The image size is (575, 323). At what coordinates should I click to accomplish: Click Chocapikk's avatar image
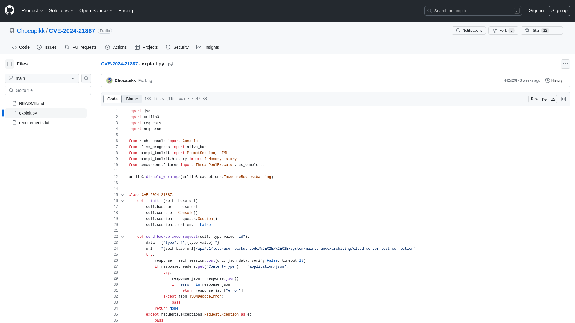[109, 80]
